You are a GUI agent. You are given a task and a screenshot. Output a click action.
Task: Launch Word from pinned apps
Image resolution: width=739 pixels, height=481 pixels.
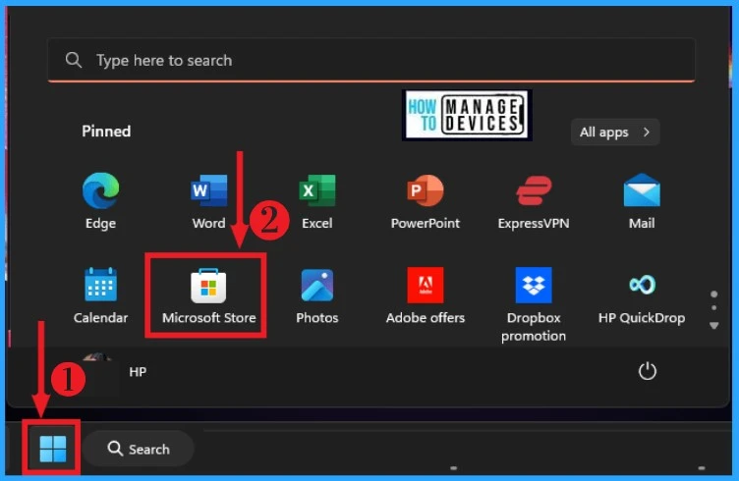coord(208,201)
